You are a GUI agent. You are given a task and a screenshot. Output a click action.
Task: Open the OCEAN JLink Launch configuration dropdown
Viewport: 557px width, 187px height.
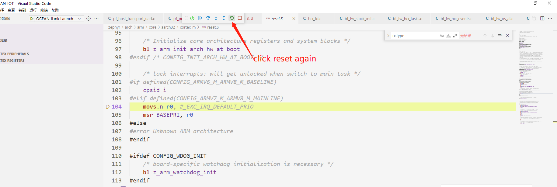(x=56, y=19)
